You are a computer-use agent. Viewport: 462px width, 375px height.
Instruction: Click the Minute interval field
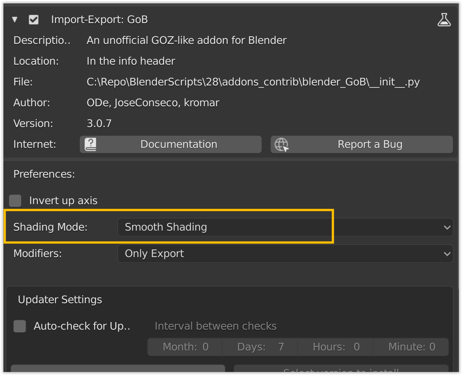[x=411, y=347]
